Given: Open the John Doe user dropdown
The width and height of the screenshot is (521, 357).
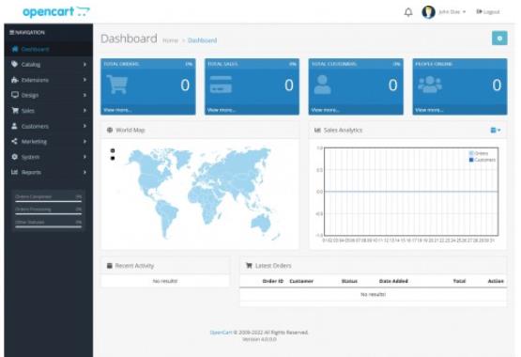Looking at the screenshot, I should (x=452, y=12).
